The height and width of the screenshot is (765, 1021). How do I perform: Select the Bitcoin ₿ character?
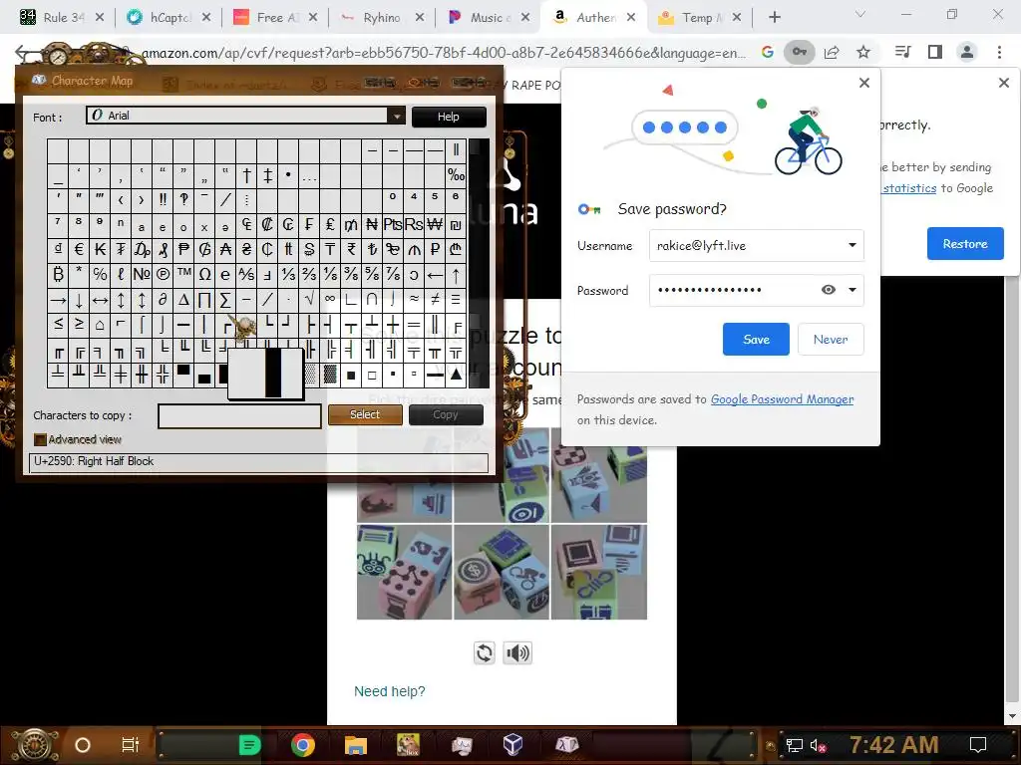[x=58, y=274]
